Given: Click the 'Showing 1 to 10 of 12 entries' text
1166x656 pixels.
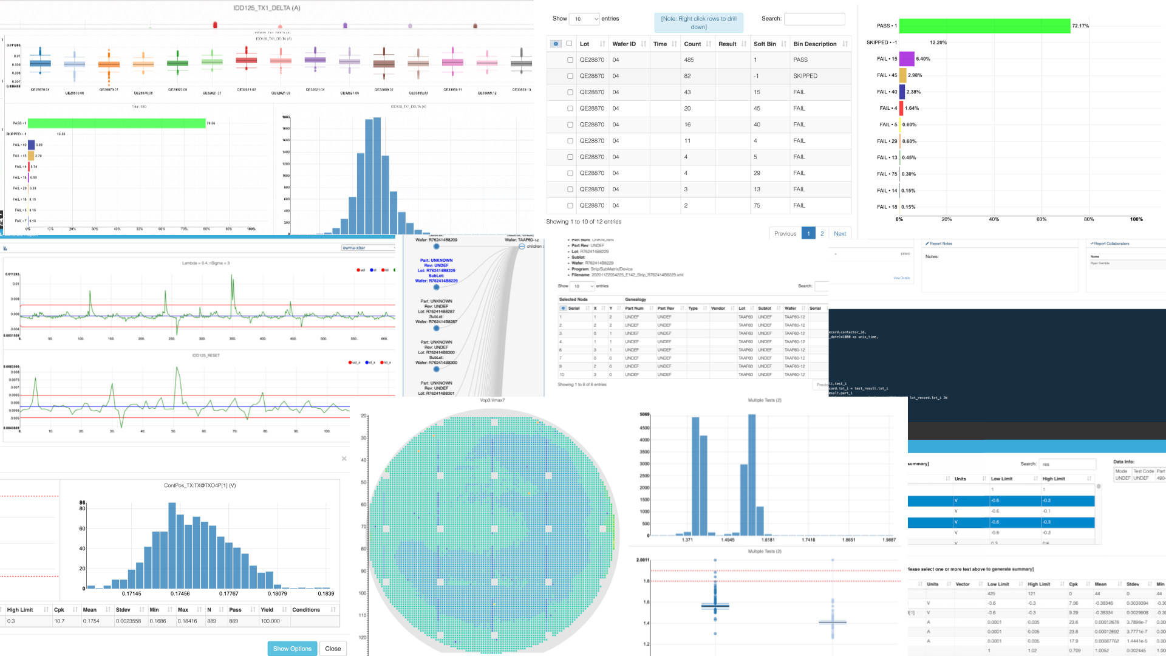Looking at the screenshot, I should [583, 222].
